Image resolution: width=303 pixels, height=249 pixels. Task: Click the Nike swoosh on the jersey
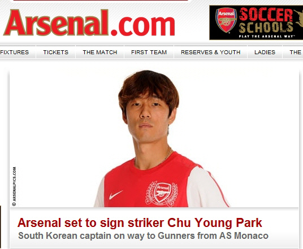[x=116, y=195]
